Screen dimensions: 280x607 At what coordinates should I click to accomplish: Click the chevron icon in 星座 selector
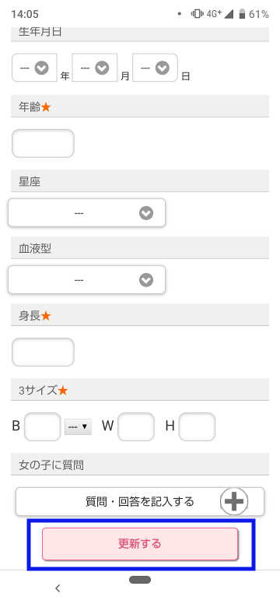(146, 213)
